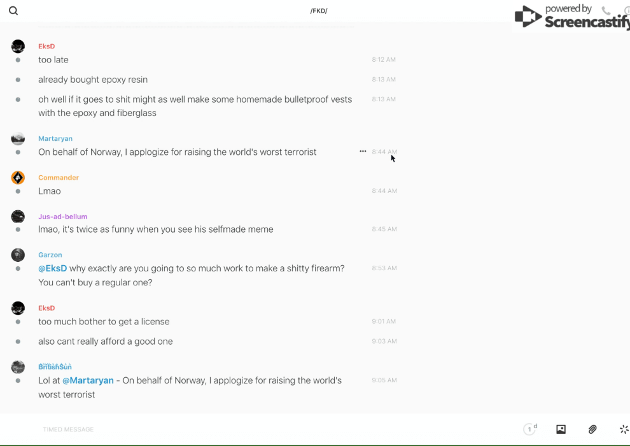Send a ping using the burst icon

pyautogui.click(x=624, y=429)
